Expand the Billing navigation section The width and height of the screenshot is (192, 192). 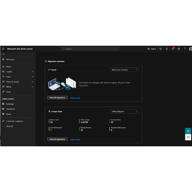(x=33, y=87)
